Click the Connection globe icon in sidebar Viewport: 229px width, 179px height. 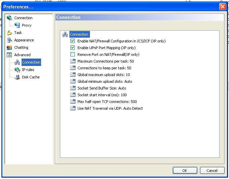coord(9,18)
